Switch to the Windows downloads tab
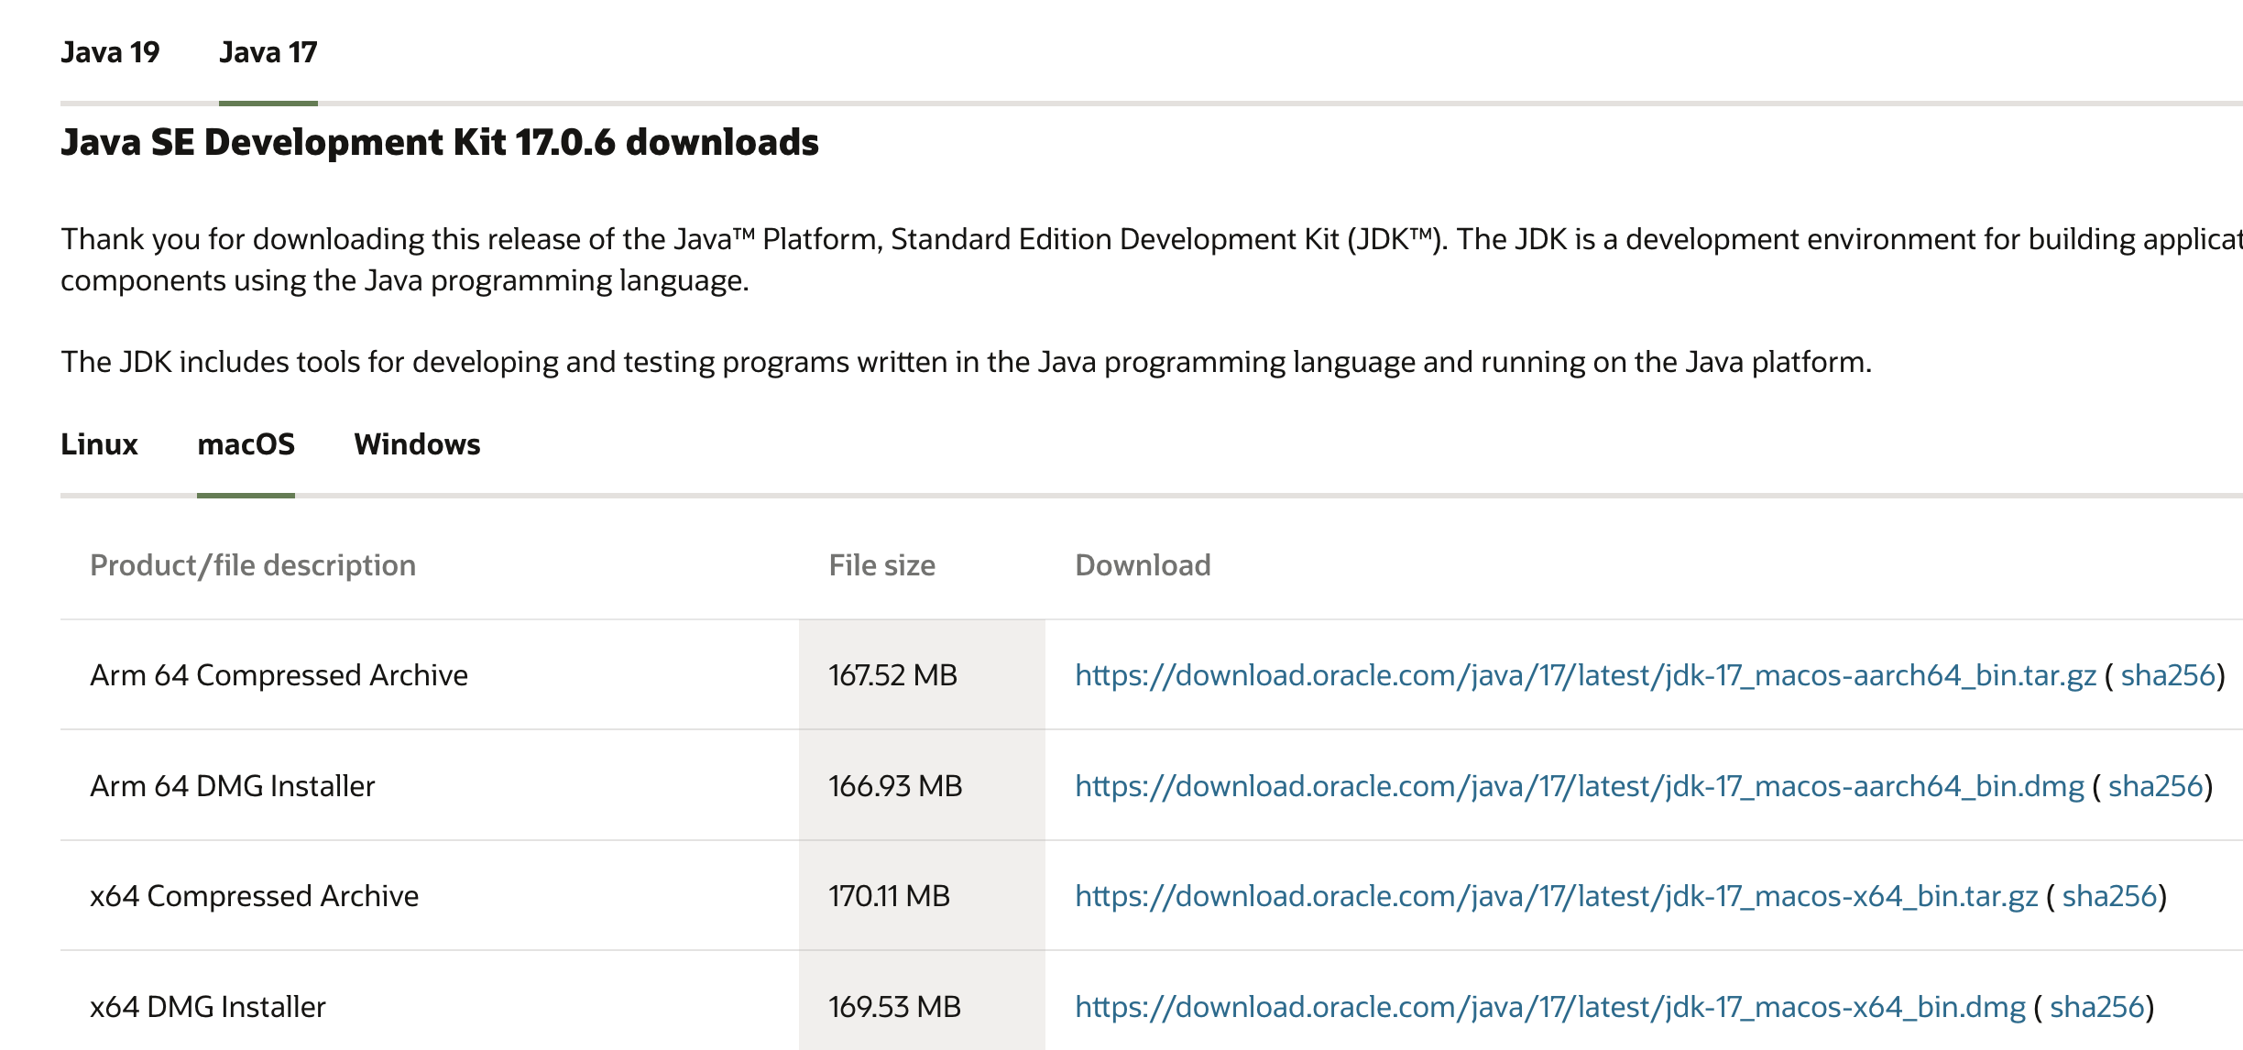Image resolution: width=2243 pixels, height=1050 pixels. [x=417, y=444]
